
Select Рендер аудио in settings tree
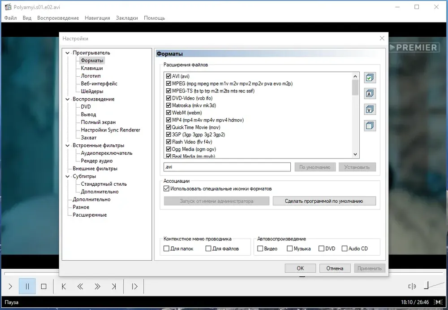[x=97, y=161]
